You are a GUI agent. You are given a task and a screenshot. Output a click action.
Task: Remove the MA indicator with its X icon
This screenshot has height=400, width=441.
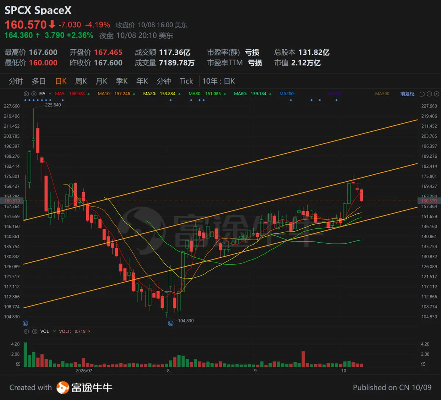coord(34,94)
